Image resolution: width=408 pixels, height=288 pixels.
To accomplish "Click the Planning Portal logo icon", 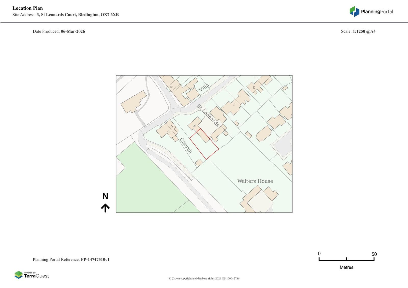I will (x=354, y=11).
